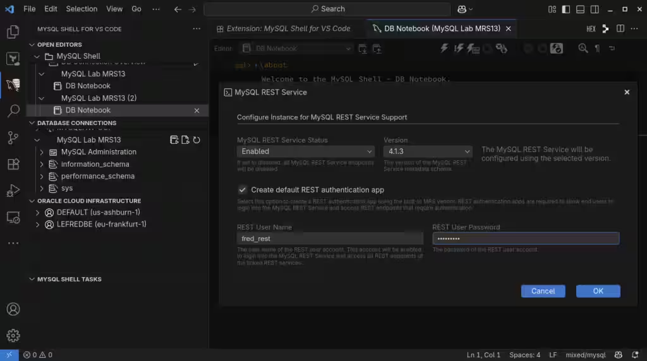Toggle primary side bar layout icon
The height and width of the screenshot is (361, 647).
coord(566,9)
